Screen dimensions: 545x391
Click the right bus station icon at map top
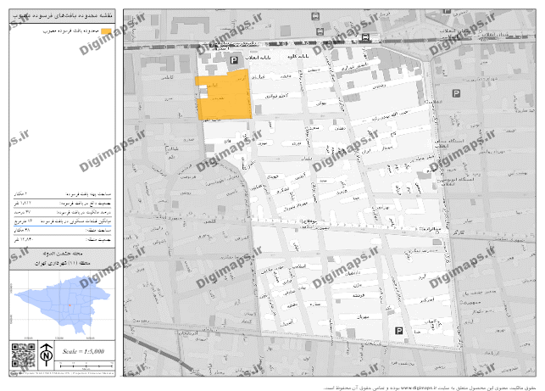364,36
